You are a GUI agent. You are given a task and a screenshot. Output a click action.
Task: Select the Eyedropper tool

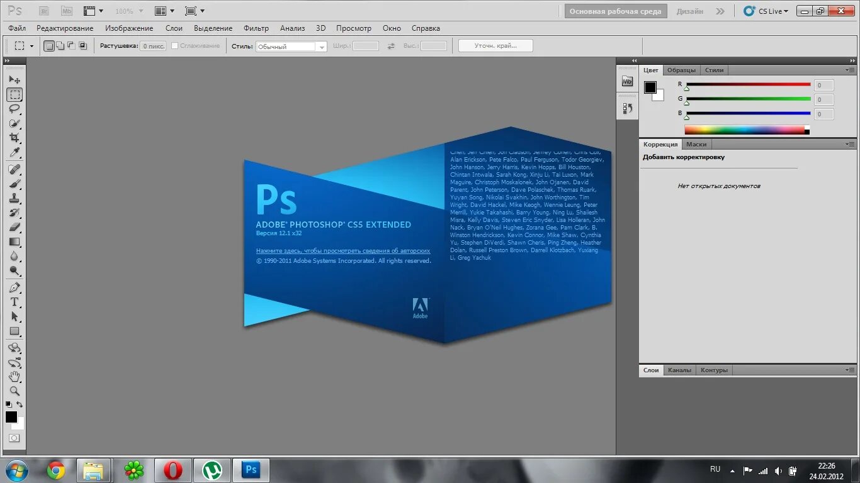(14, 153)
